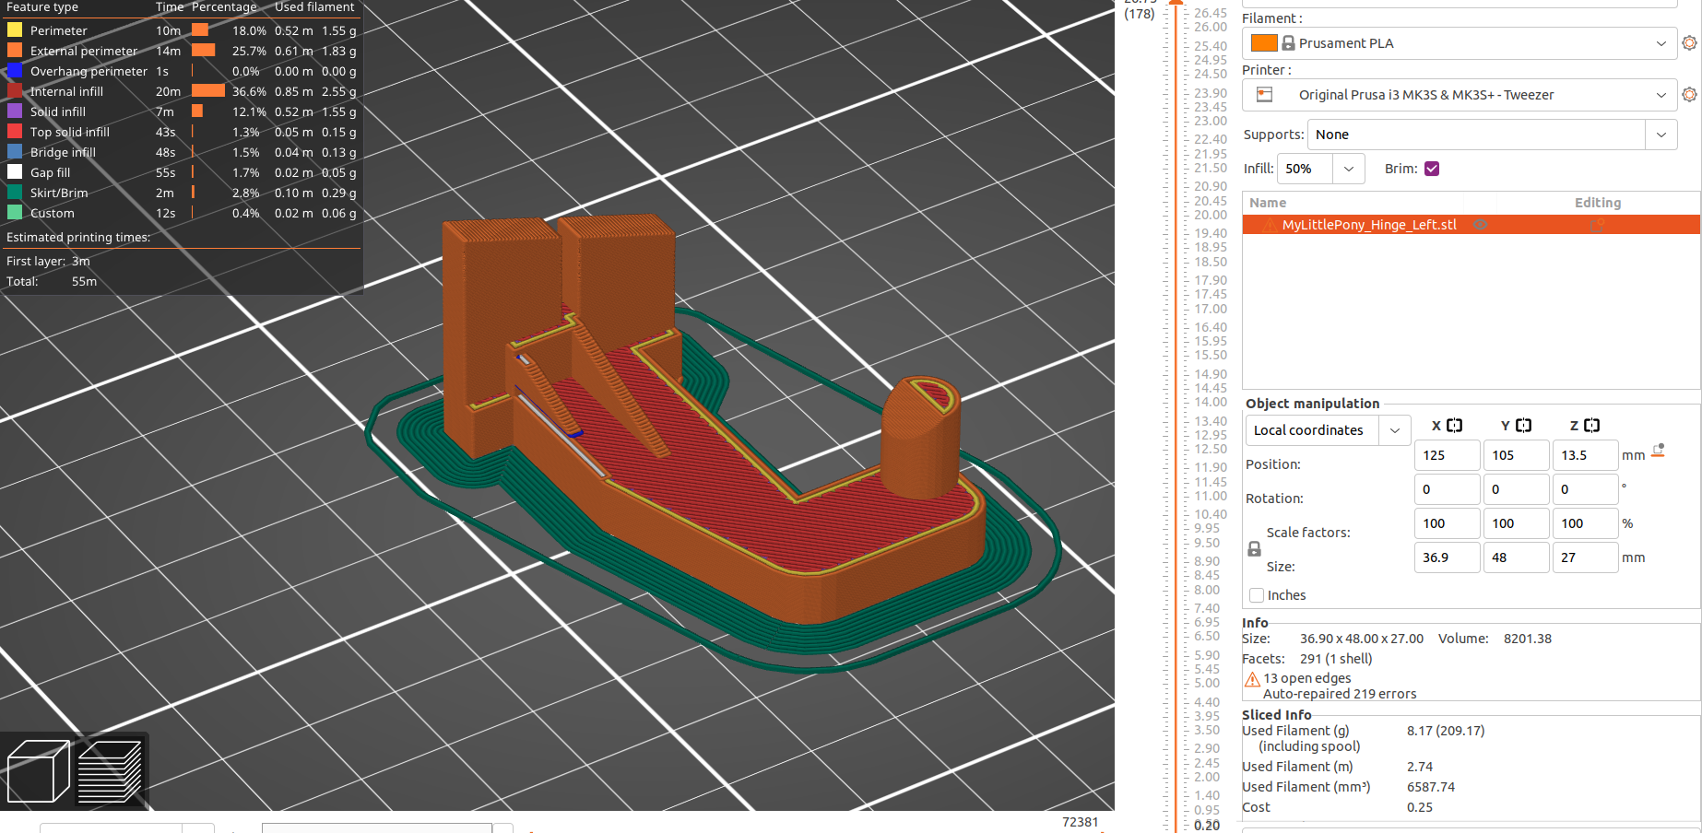Mirror object along Z axis

click(x=1591, y=426)
